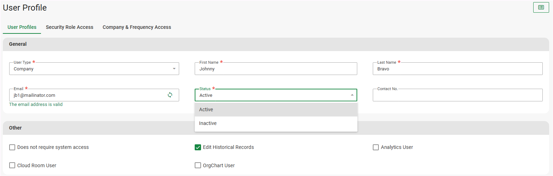553x176 pixels.
Task: Open the User Type dropdown arrow
Action: point(174,69)
